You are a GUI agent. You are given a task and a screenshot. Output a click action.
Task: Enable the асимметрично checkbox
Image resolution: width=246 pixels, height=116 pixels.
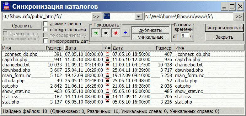point(45,24)
